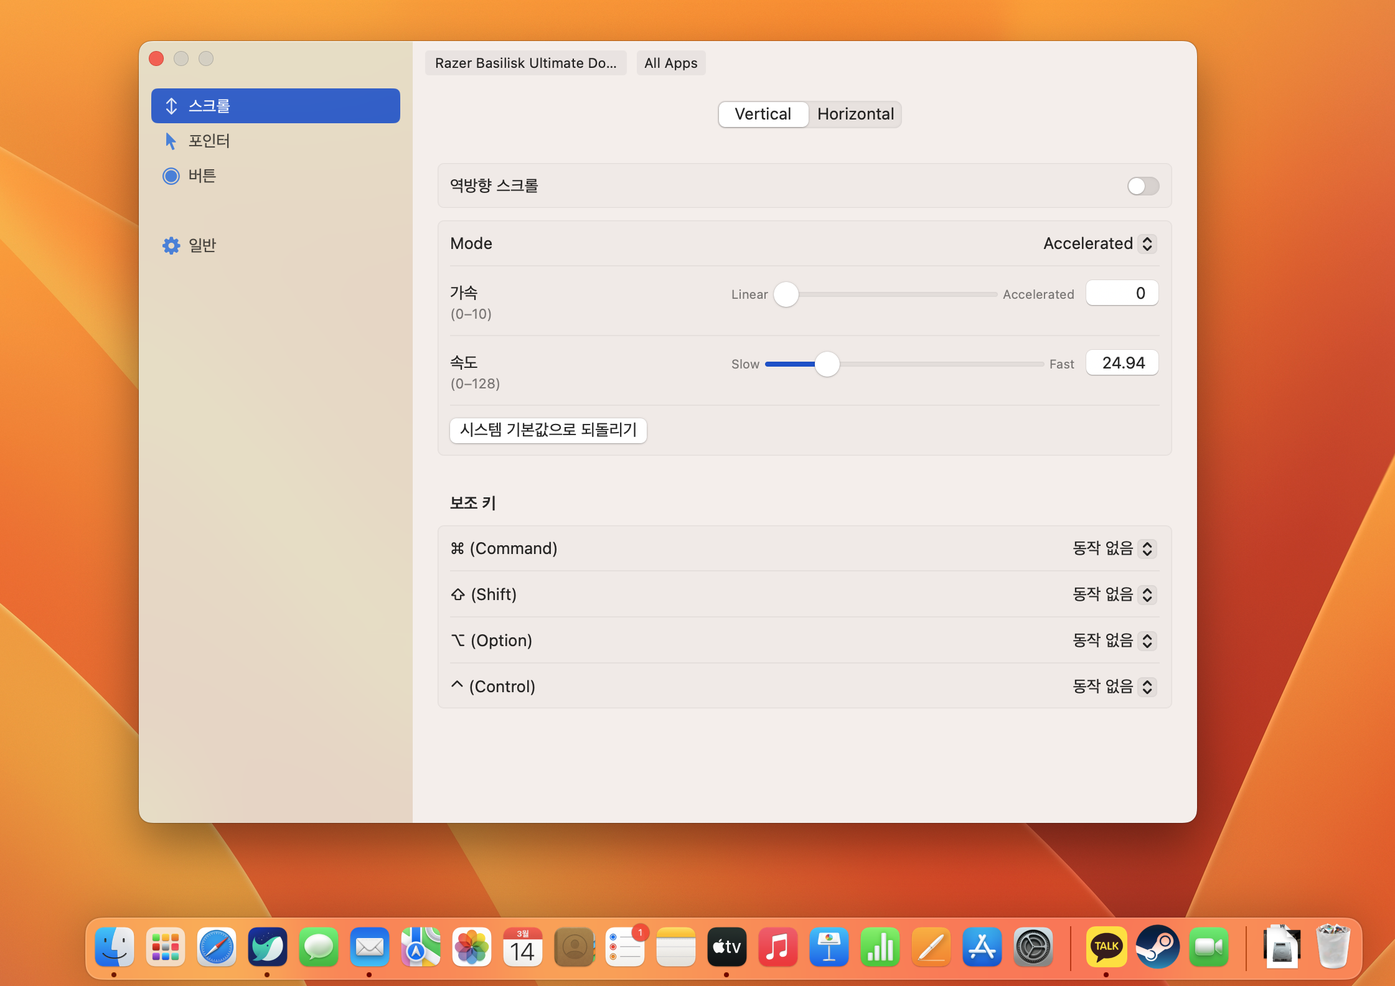Open KakaoTalk in the Dock

pos(1106,947)
